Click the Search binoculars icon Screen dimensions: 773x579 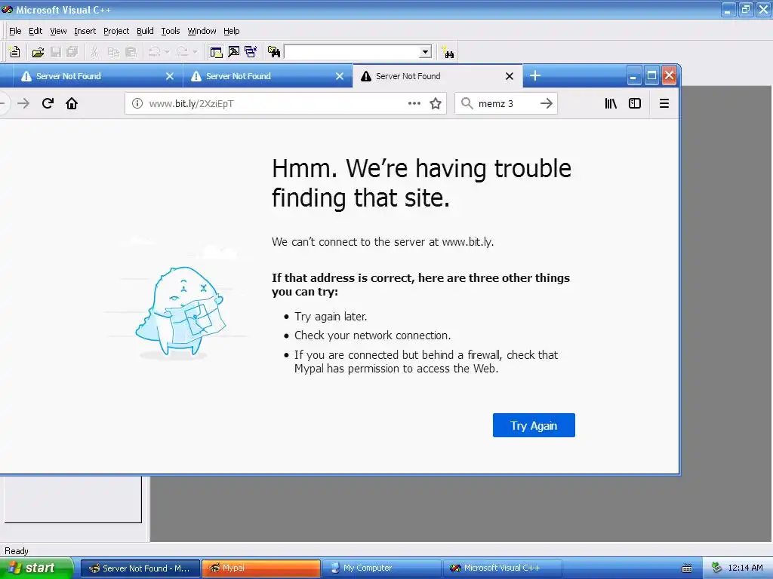(448, 52)
